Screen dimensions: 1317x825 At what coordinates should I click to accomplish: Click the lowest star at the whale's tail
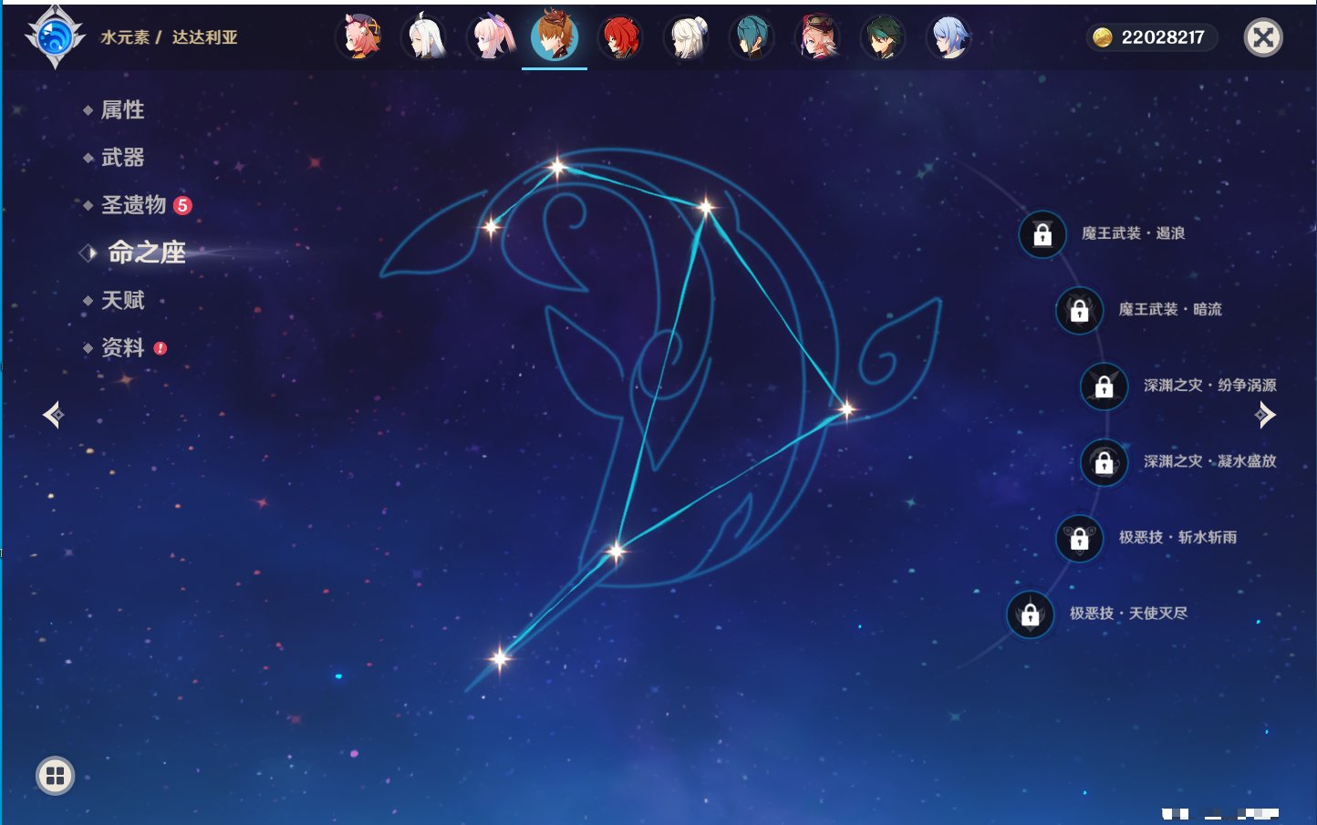(x=500, y=657)
